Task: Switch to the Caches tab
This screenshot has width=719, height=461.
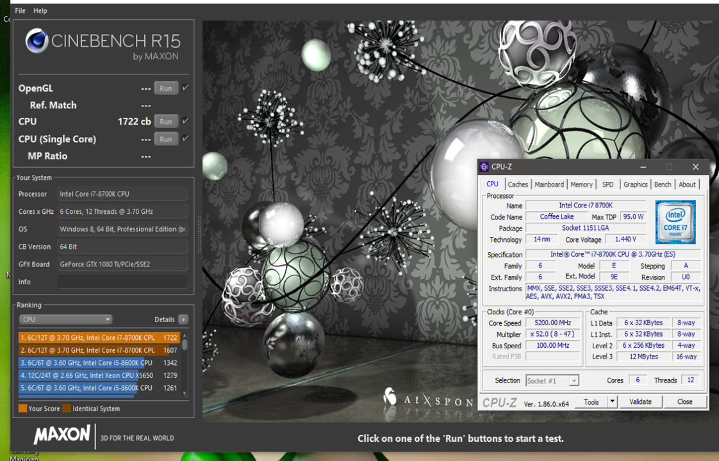Action: click(518, 184)
